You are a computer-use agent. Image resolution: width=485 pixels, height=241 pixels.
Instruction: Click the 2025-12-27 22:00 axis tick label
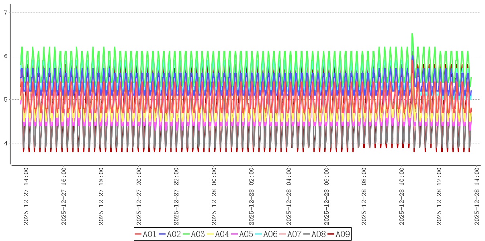click(176, 196)
